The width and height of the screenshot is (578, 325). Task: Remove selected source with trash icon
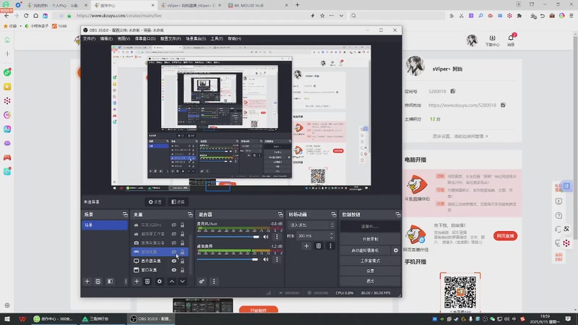pos(147,282)
